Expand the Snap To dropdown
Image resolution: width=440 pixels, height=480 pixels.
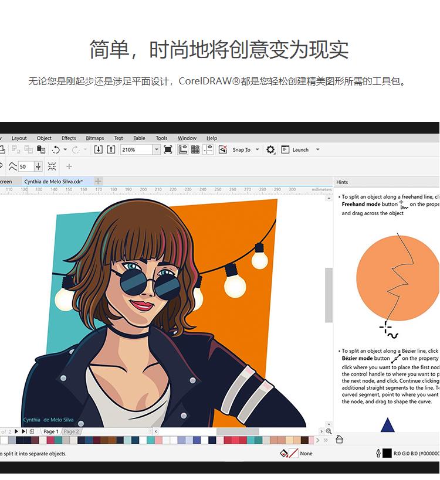coord(257,149)
